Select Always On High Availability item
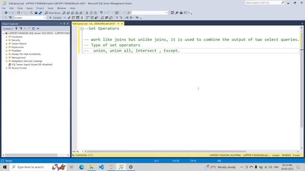Image resolution: width=305 pixels, height=171 pixels. click(x=26, y=54)
